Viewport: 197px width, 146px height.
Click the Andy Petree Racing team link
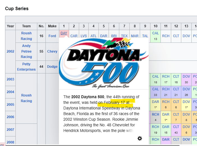click(x=26, y=51)
